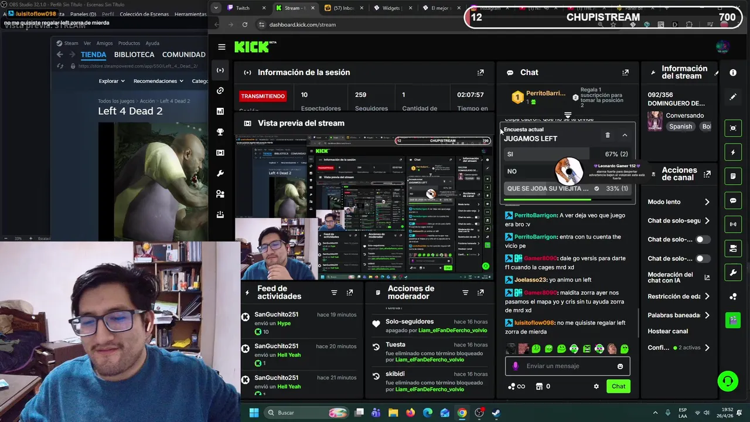Click Liam_elFanDeFercho_volvio link under Solo-seguidores
Image resolution: width=750 pixels, height=422 pixels.
click(452, 331)
